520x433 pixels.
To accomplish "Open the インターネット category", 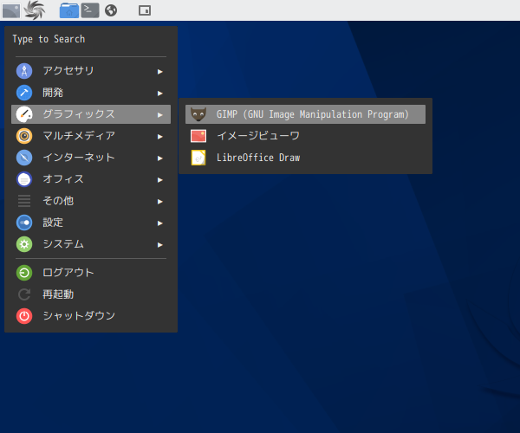I will point(91,158).
